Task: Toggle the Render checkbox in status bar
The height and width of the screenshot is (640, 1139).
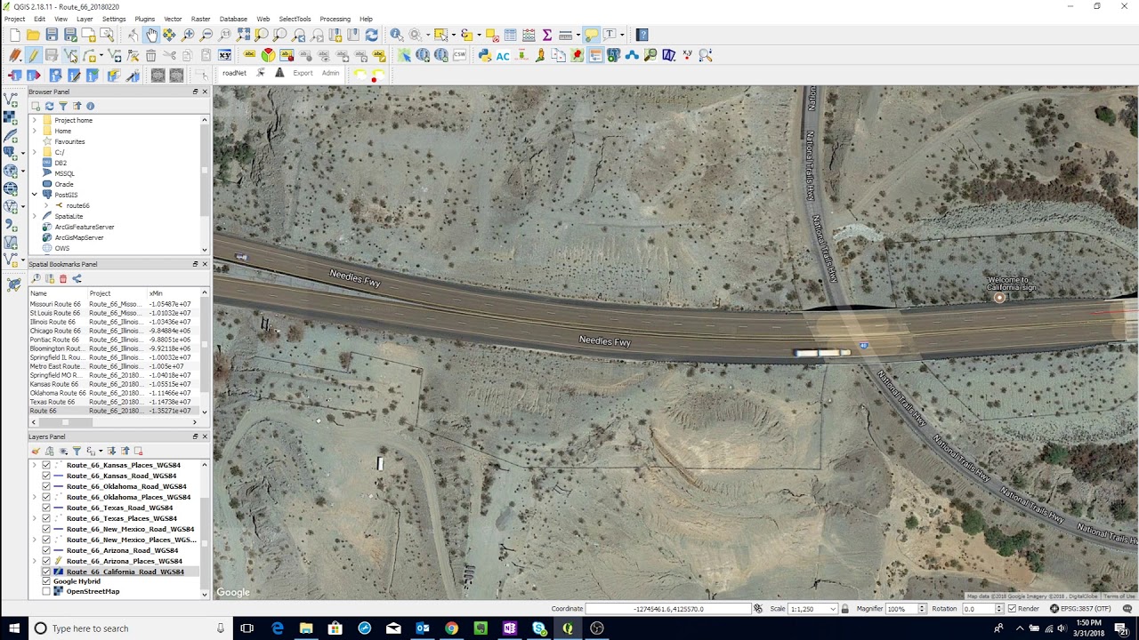Action: pos(1012,609)
